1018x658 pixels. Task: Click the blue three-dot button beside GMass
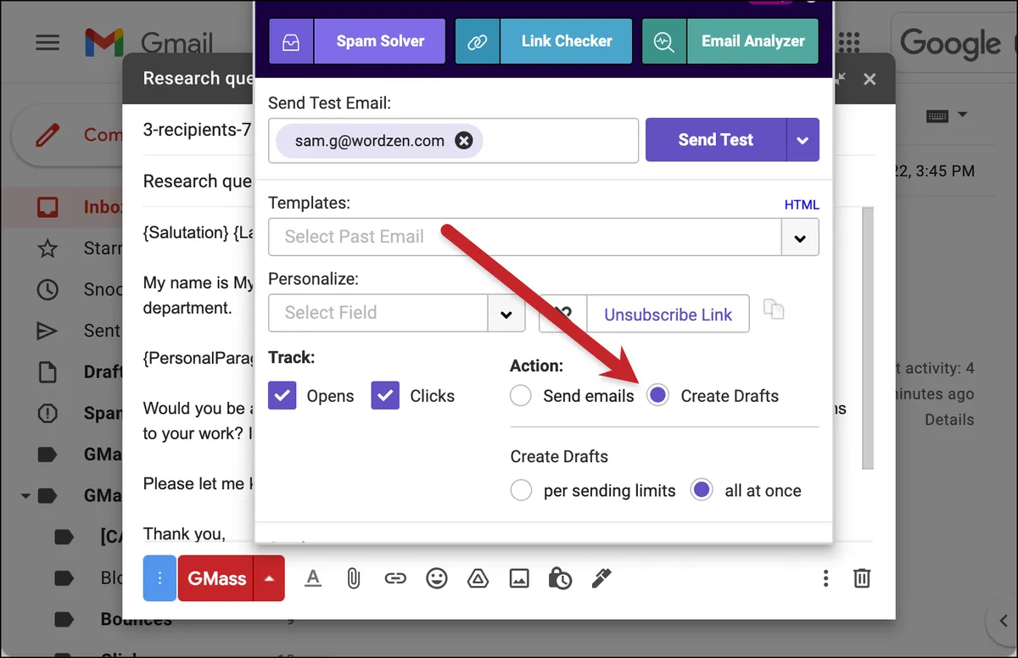tap(159, 578)
